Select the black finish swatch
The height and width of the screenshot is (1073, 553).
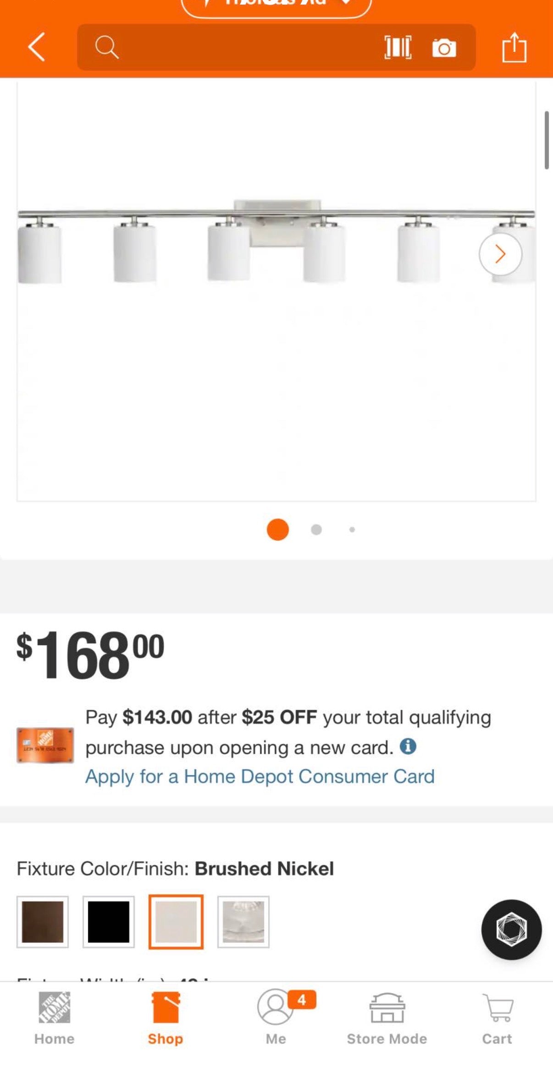coord(109,922)
